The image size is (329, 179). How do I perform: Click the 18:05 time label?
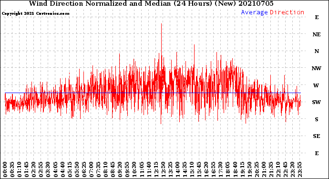pos(227,169)
